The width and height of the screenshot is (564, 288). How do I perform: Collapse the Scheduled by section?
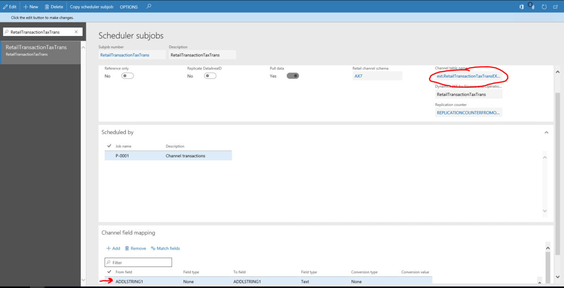pyautogui.click(x=546, y=132)
